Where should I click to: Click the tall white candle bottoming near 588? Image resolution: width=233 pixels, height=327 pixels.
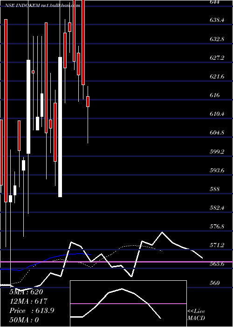pos(60,127)
